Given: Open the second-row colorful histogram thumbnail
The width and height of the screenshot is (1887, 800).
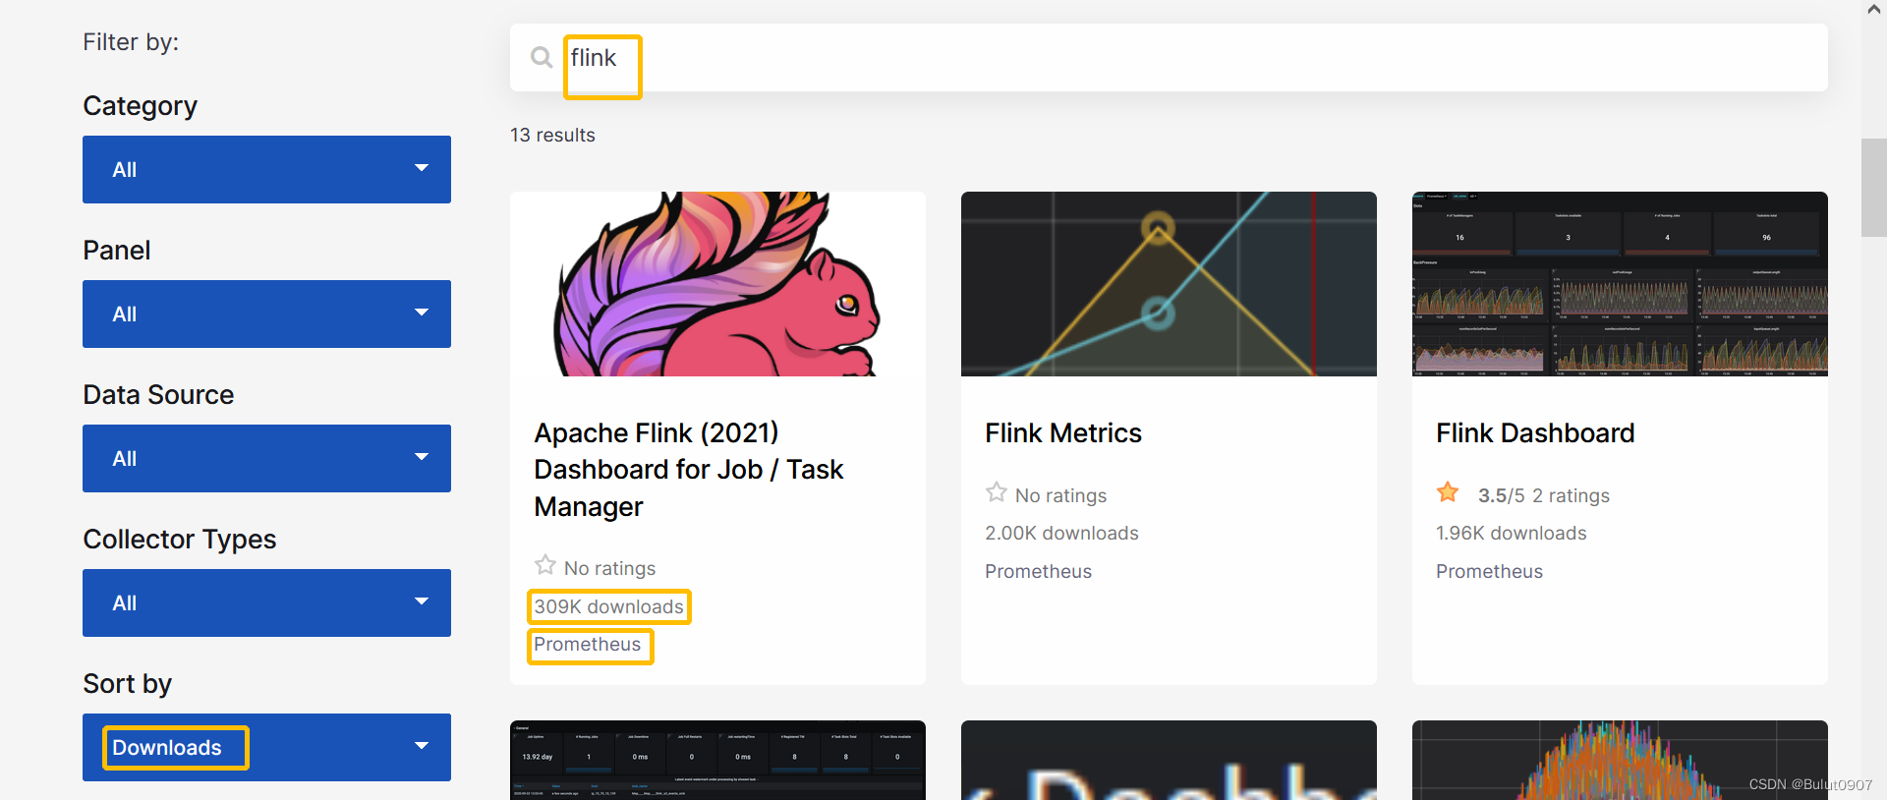Looking at the screenshot, I should [x=1620, y=760].
